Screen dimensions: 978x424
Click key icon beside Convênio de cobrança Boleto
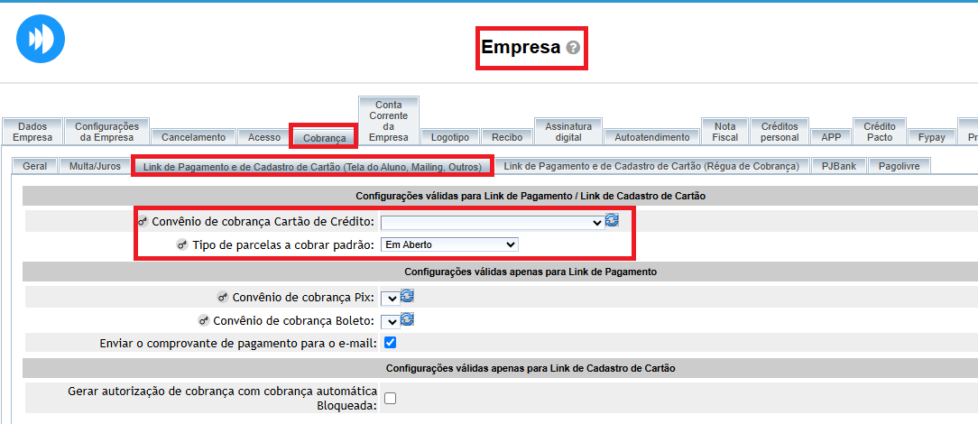[202, 320]
